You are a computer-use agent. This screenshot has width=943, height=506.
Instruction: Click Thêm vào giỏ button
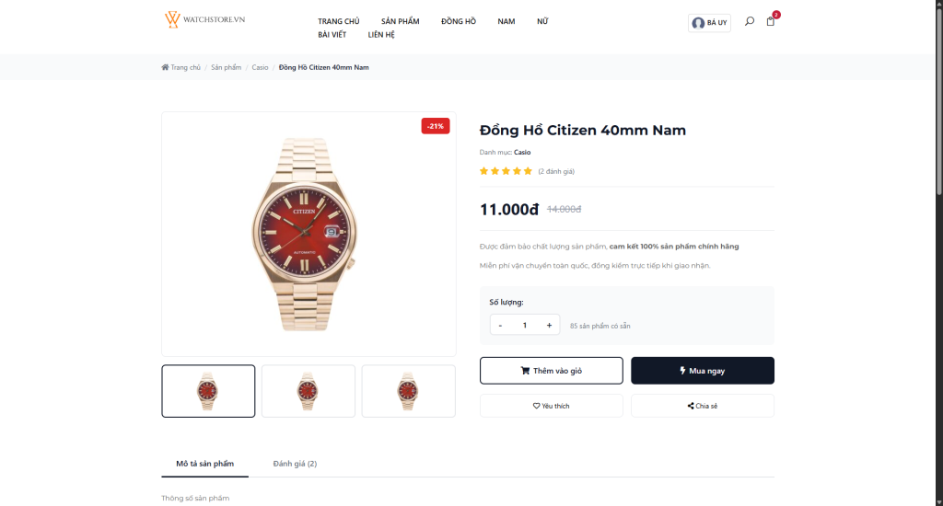551,371
